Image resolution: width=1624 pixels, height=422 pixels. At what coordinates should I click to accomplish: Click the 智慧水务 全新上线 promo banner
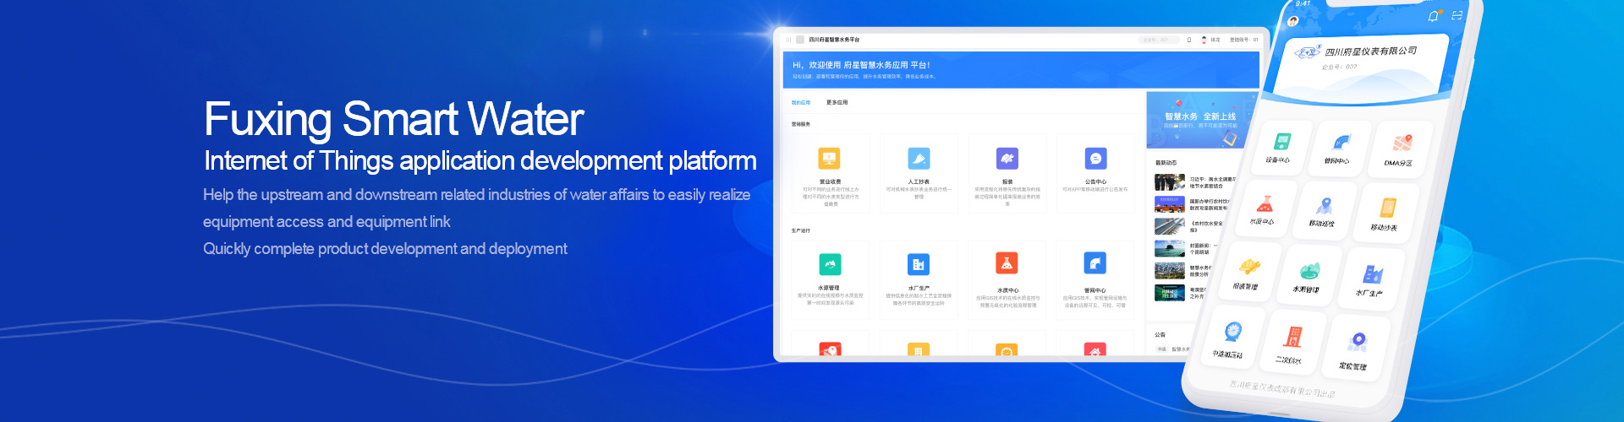pyautogui.click(x=1201, y=120)
